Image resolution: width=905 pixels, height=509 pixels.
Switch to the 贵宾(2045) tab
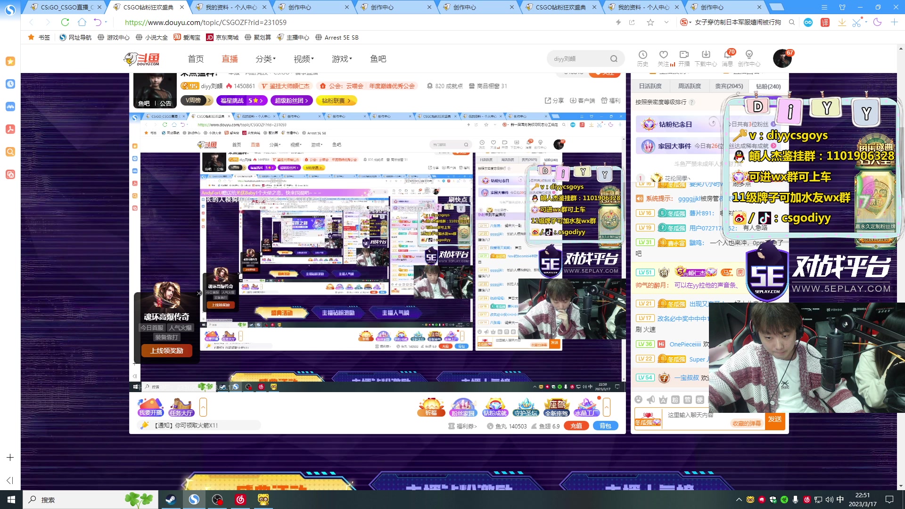pos(729,86)
